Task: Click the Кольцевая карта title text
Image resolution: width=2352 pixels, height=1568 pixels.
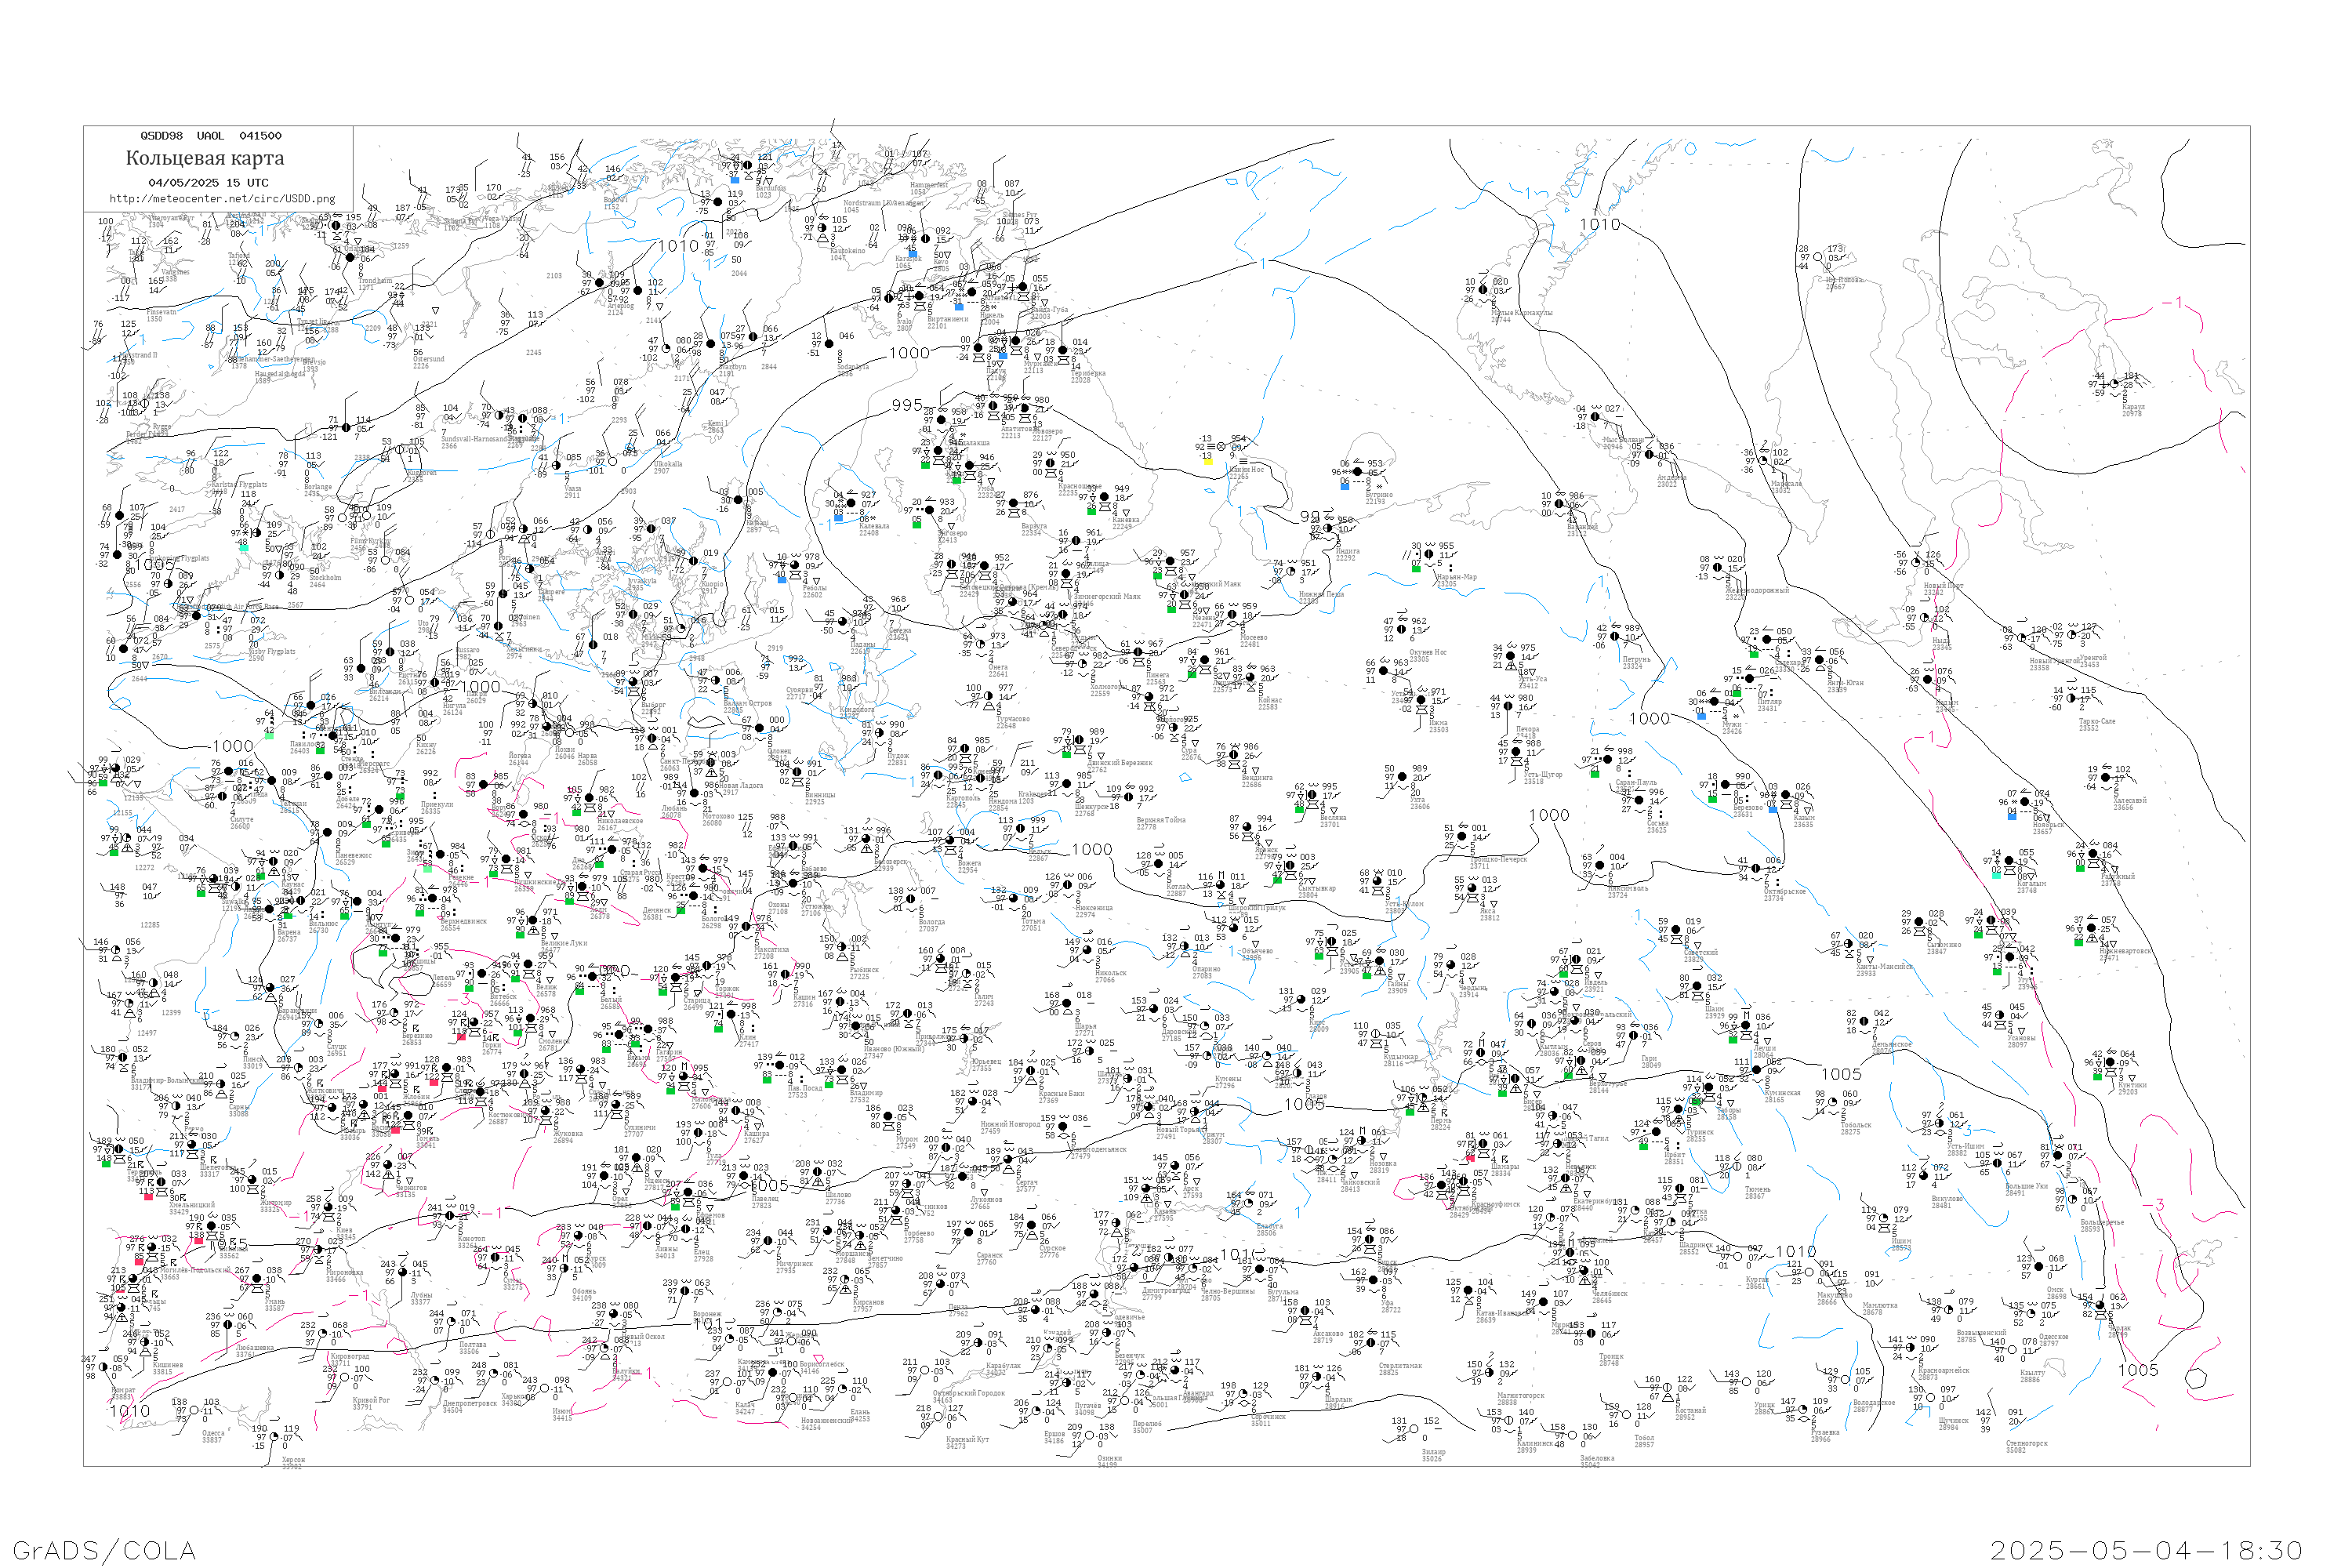Action: pyautogui.click(x=205, y=158)
